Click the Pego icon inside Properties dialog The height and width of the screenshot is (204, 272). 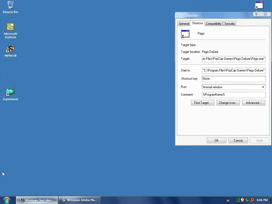point(185,34)
